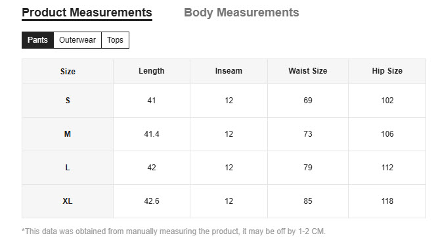Select the M size row label

coord(68,134)
